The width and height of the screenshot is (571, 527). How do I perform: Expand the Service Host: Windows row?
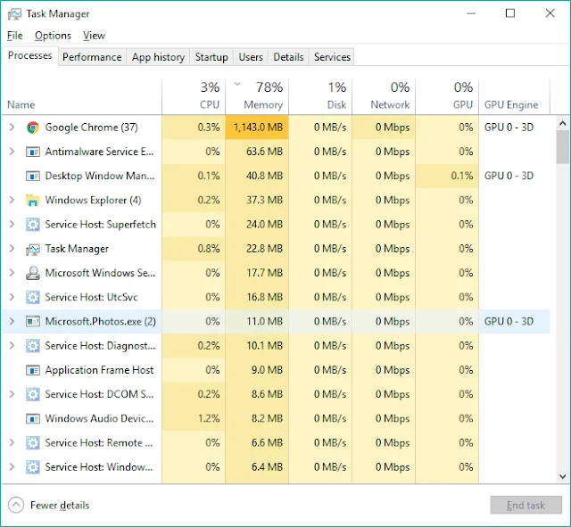click(12, 467)
